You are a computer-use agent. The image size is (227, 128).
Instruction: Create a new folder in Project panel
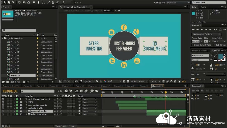pos(8,82)
